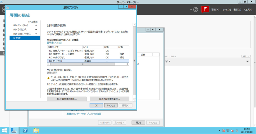Click table horizontal scrollbar thumb
The image size is (256, 134).
[x=83, y=64]
